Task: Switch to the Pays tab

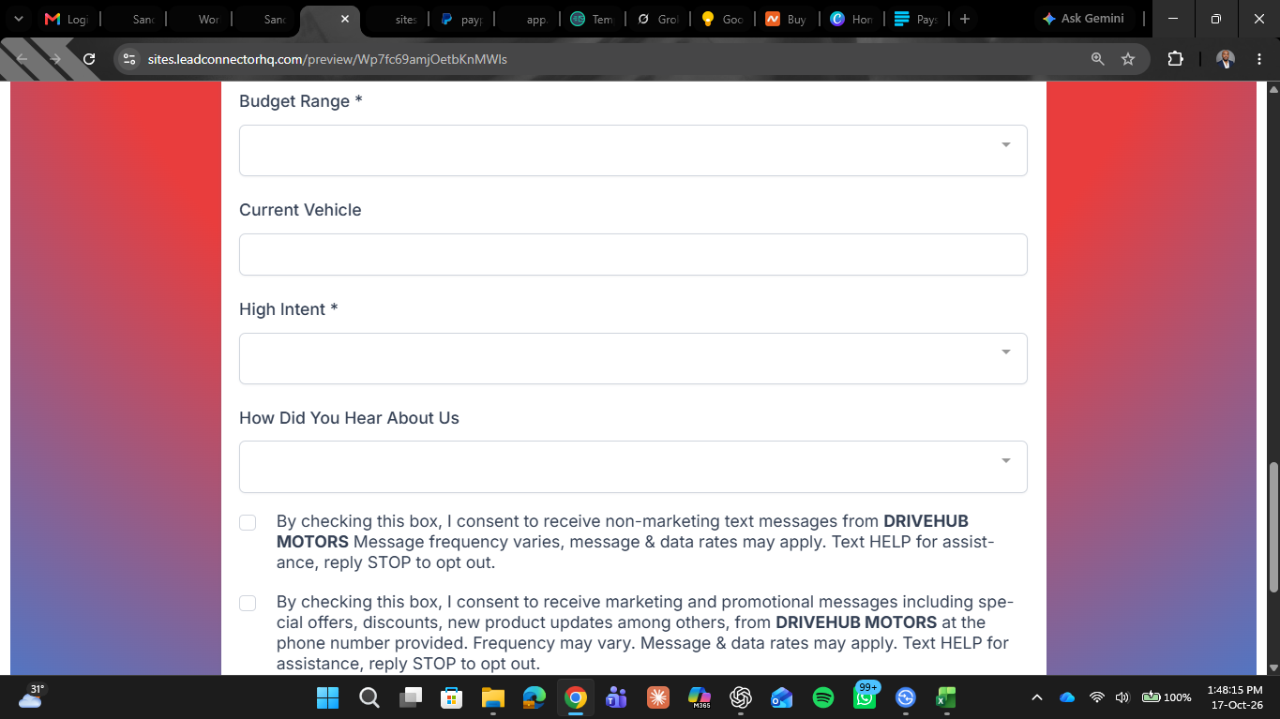Action: click(916, 19)
